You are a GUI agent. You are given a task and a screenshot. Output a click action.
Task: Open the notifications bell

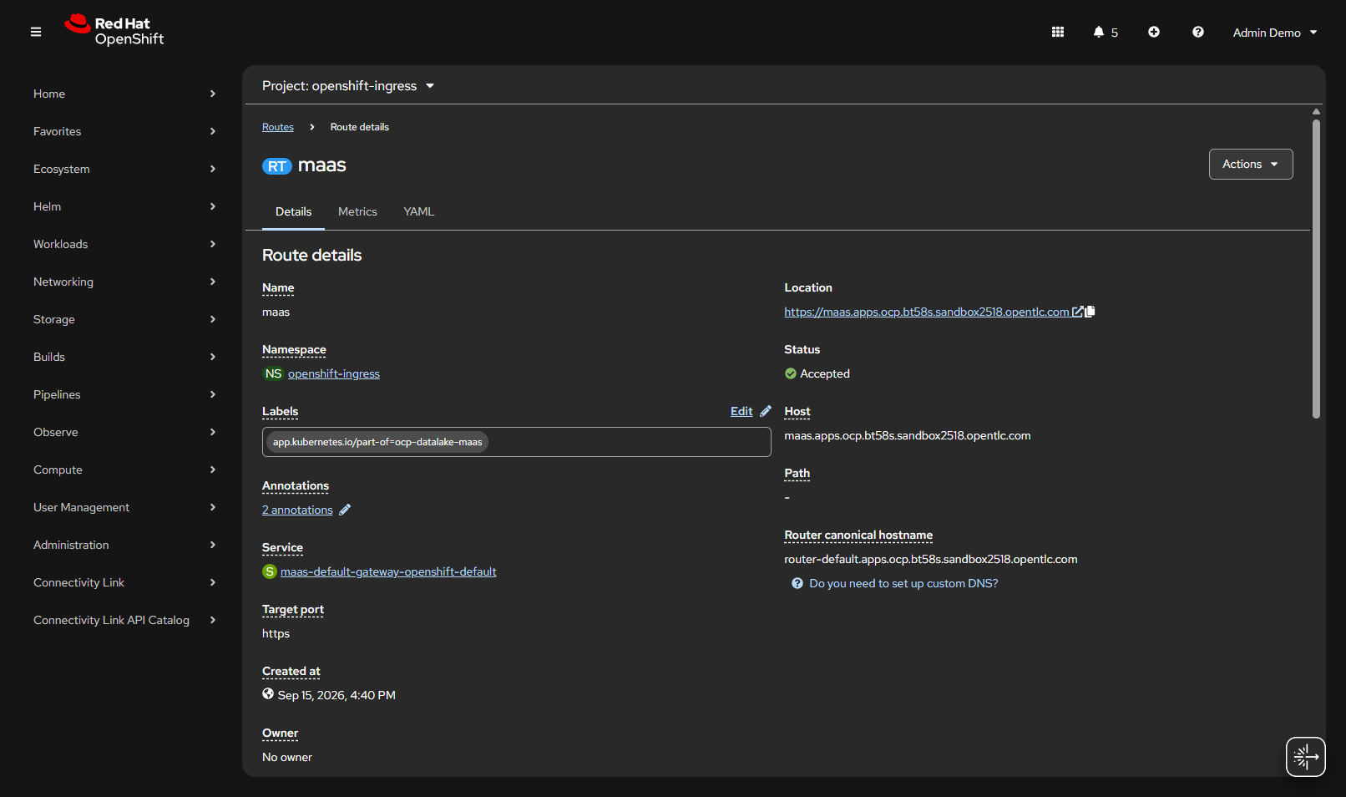tap(1105, 32)
